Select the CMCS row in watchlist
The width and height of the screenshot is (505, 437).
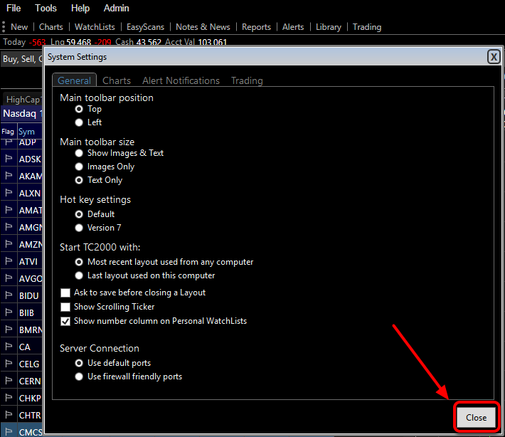coord(21,431)
